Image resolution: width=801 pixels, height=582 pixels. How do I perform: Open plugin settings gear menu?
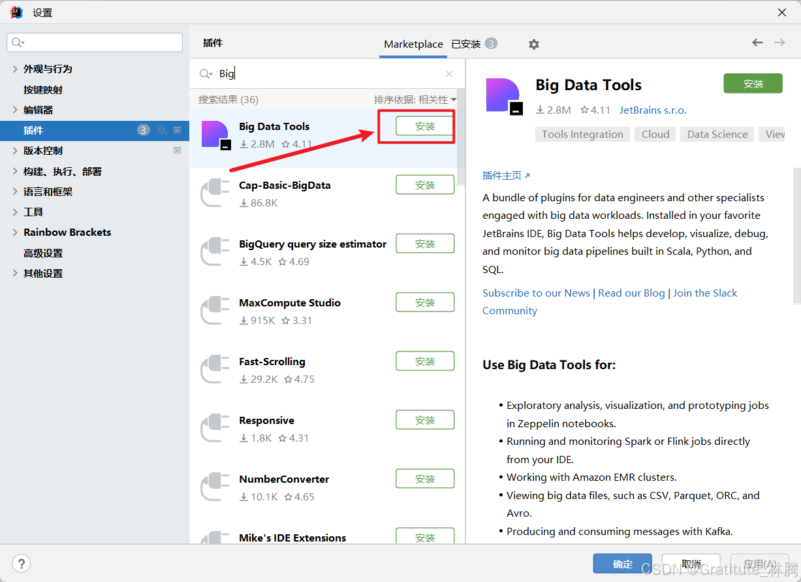(x=534, y=44)
